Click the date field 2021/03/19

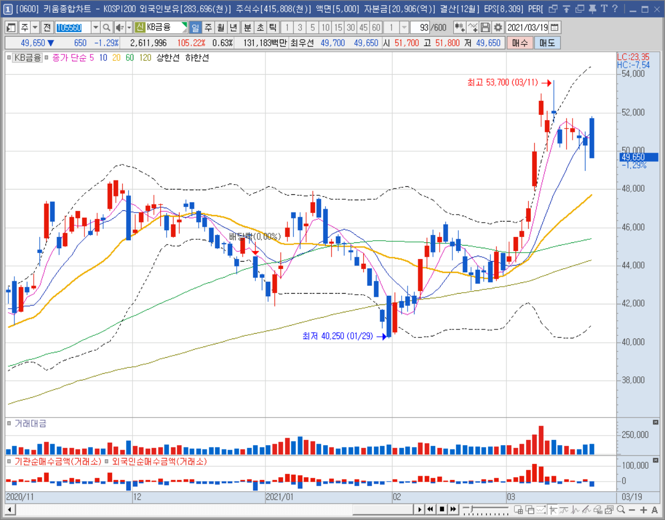[527, 27]
